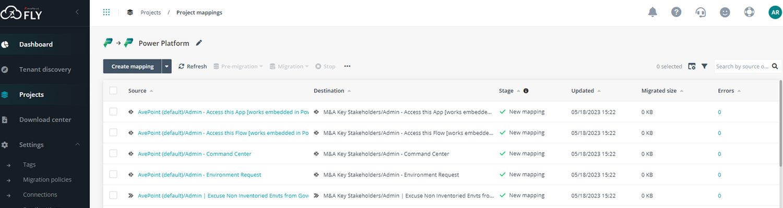The height and width of the screenshot is (208, 783).
Task: Open the Admin - Command Center source link
Action: (194, 154)
